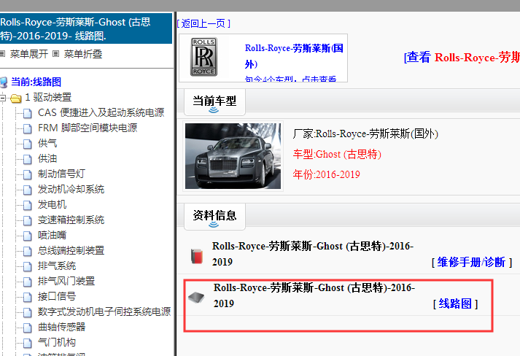Select the 当前车型 tab header
This screenshot has width=520, height=356.
click(214, 102)
